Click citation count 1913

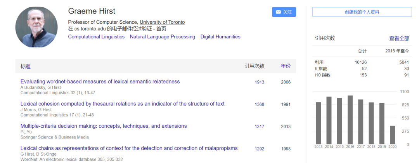tap(259, 82)
